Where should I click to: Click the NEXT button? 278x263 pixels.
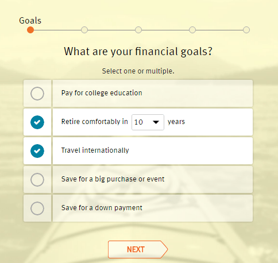coord(138,249)
